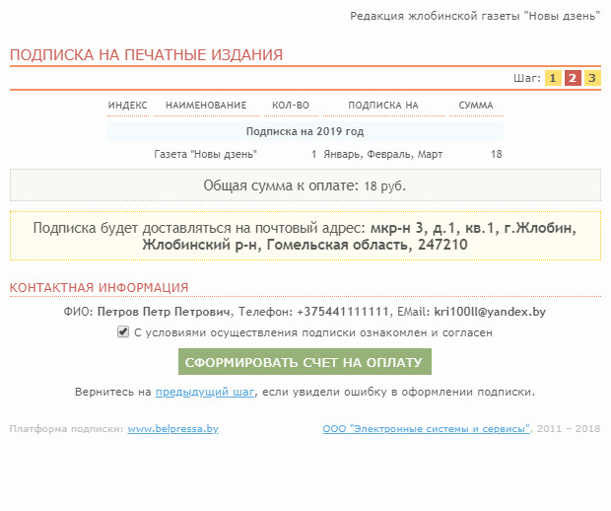Click email kri100ll@yandex.by
Viewport: 611px width, 511px height.
click(x=490, y=312)
